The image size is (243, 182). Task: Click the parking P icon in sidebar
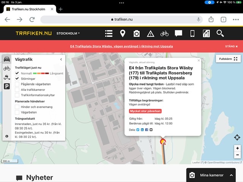[x=7, y=86]
